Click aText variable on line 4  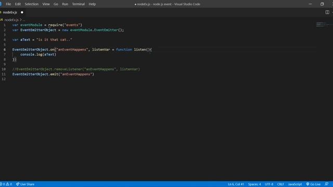click(x=25, y=39)
